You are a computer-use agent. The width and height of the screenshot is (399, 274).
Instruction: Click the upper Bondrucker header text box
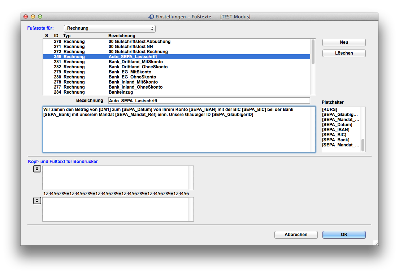click(x=116, y=177)
